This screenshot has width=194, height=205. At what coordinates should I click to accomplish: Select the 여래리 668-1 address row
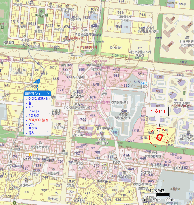(x=38, y=99)
